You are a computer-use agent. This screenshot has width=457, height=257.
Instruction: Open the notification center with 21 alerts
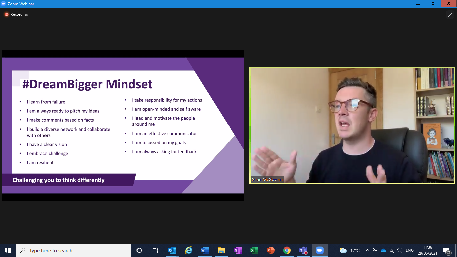tap(447, 251)
